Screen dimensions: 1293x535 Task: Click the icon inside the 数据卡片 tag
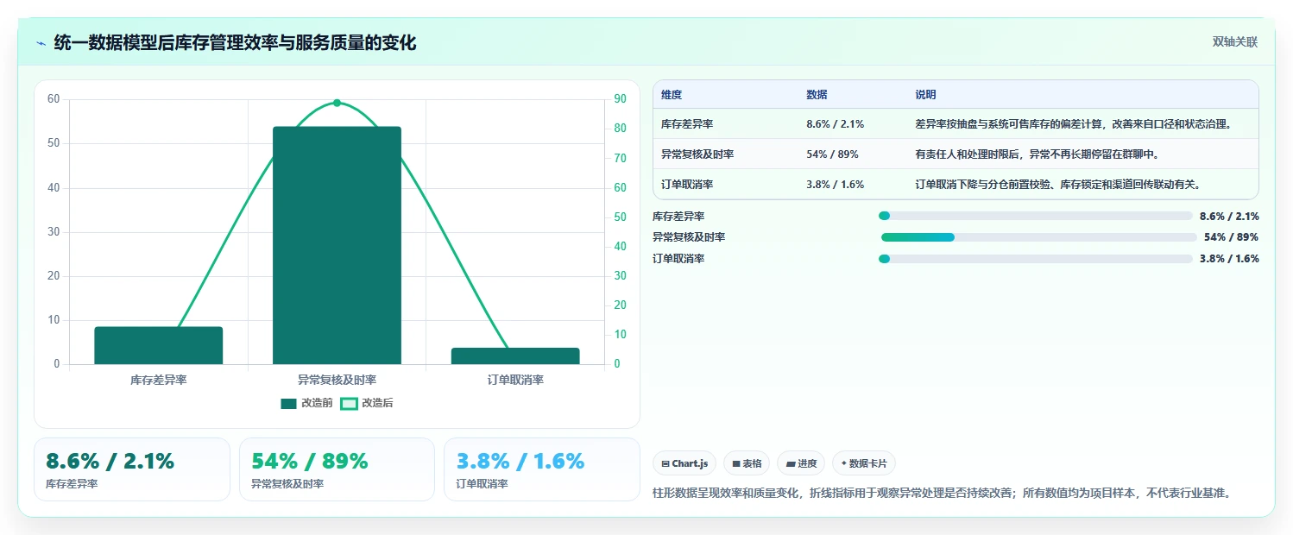pos(844,463)
